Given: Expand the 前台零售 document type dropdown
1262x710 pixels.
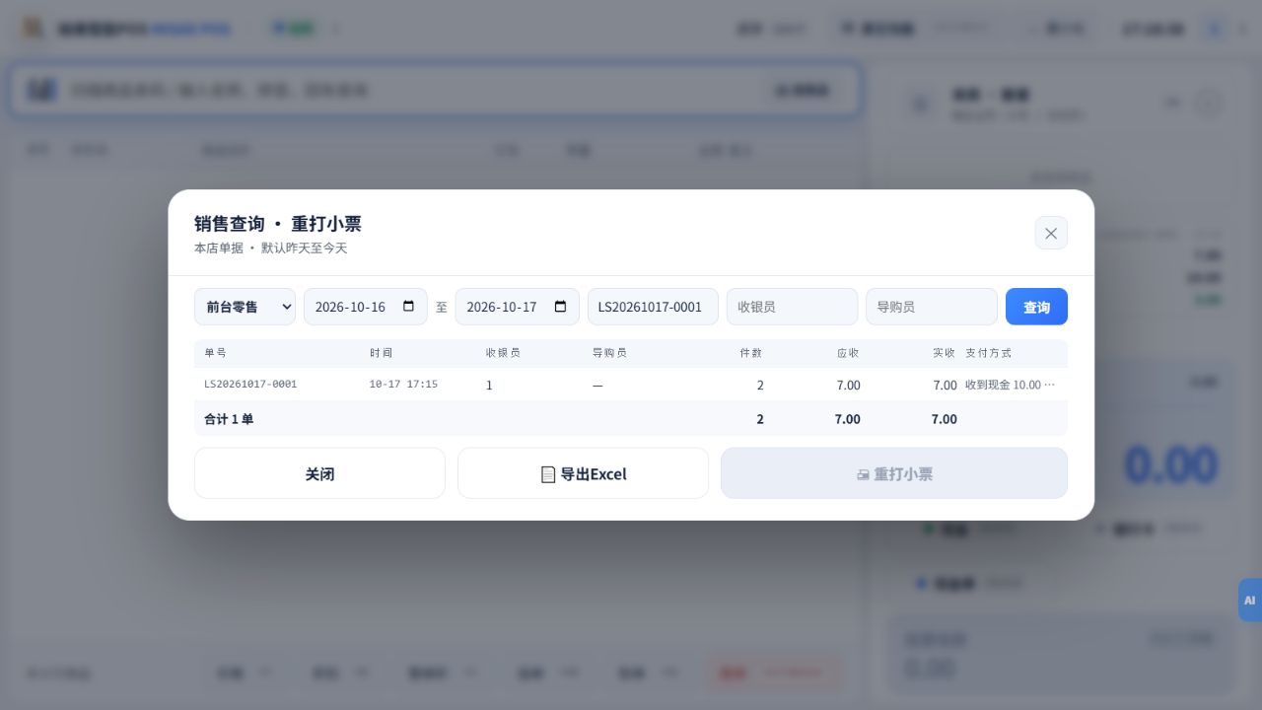Looking at the screenshot, I should click(245, 307).
